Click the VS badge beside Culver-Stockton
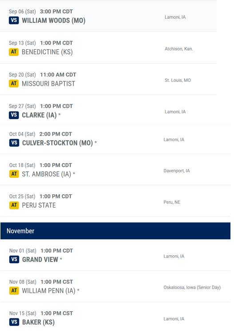 click(14, 143)
